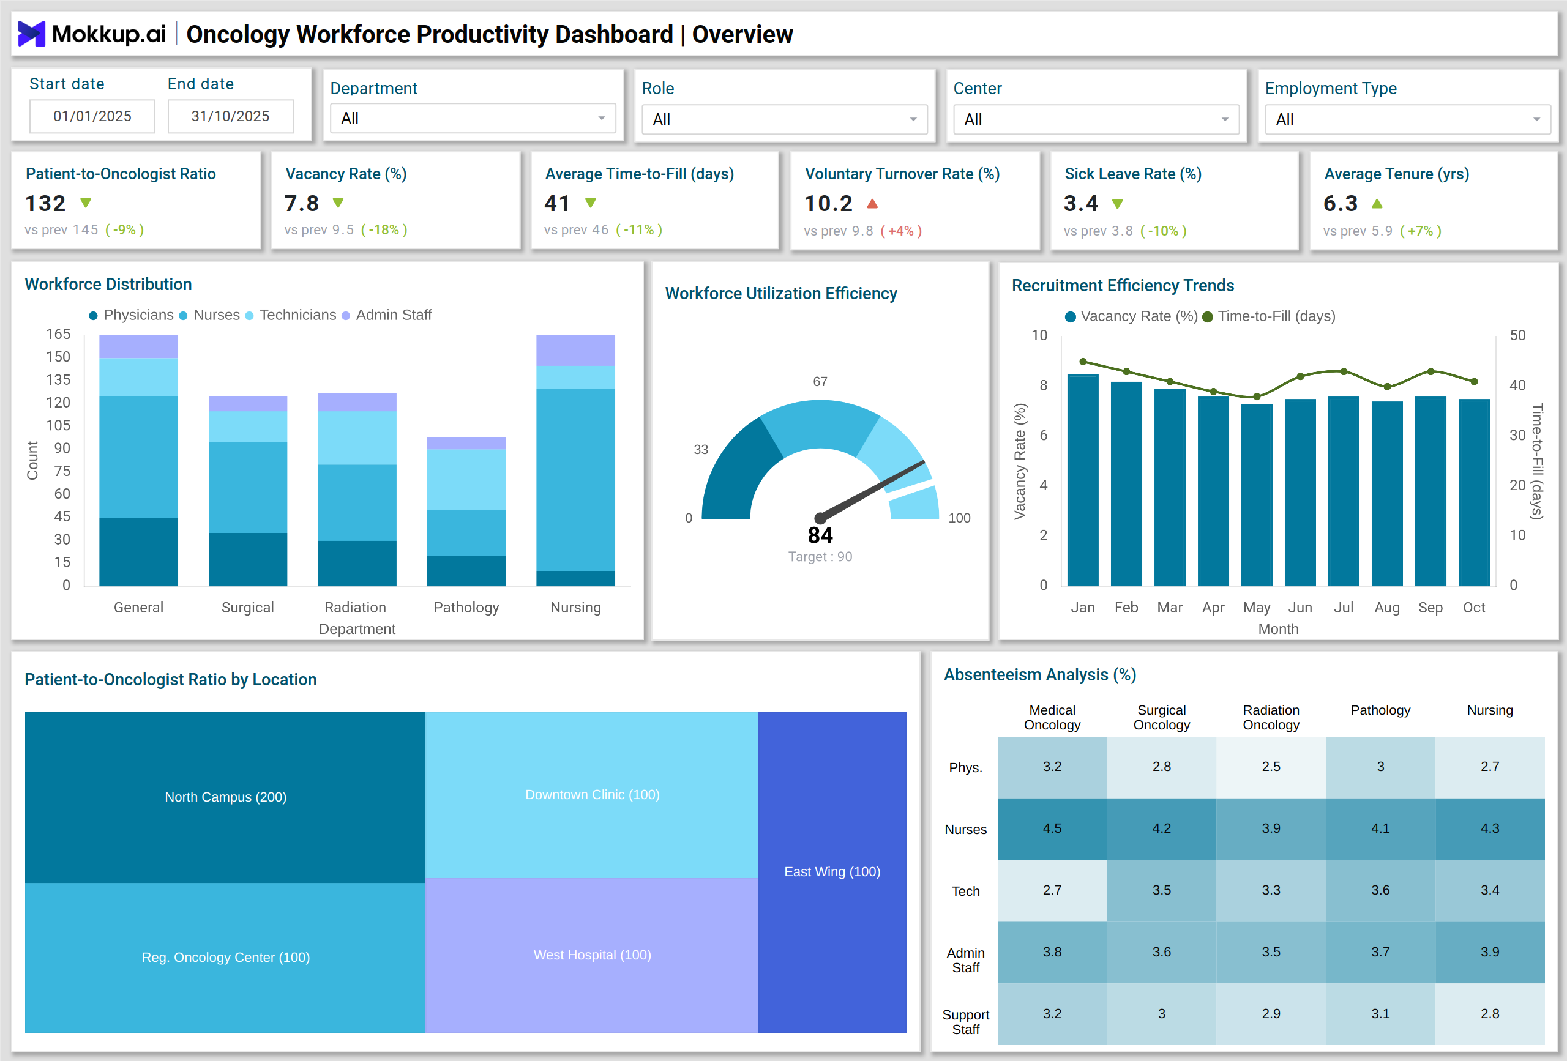Toggle Admin Staff legend entry
The width and height of the screenshot is (1567, 1061).
386,315
